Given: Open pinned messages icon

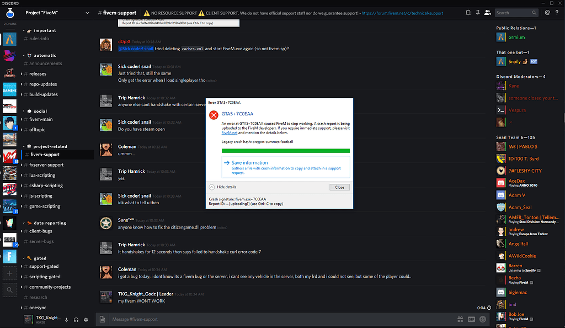Looking at the screenshot, I should [477, 13].
